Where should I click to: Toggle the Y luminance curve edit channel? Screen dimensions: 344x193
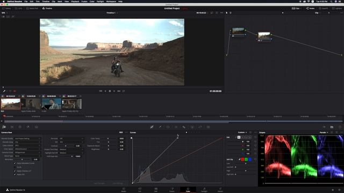coord(239,137)
